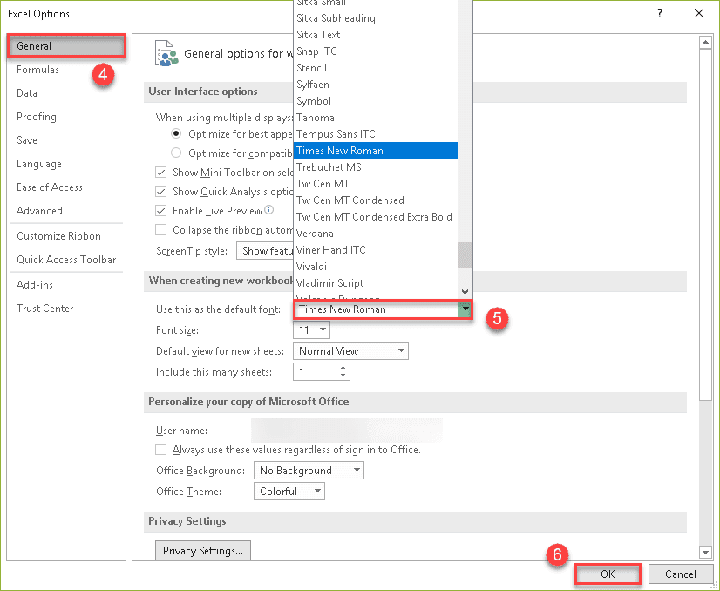Switch to the Advanced category
The height and width of the screenshot is (591, 720).
point(39,211)
